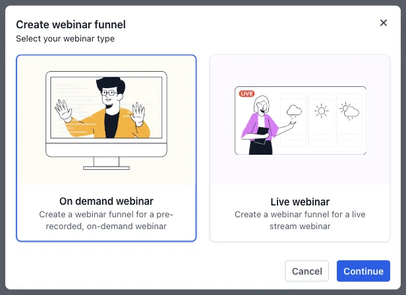Click the rain cloud icon in illustration
Image resolution: width=406 pixels, height=295 pixels.
click(x=294, y=112)
